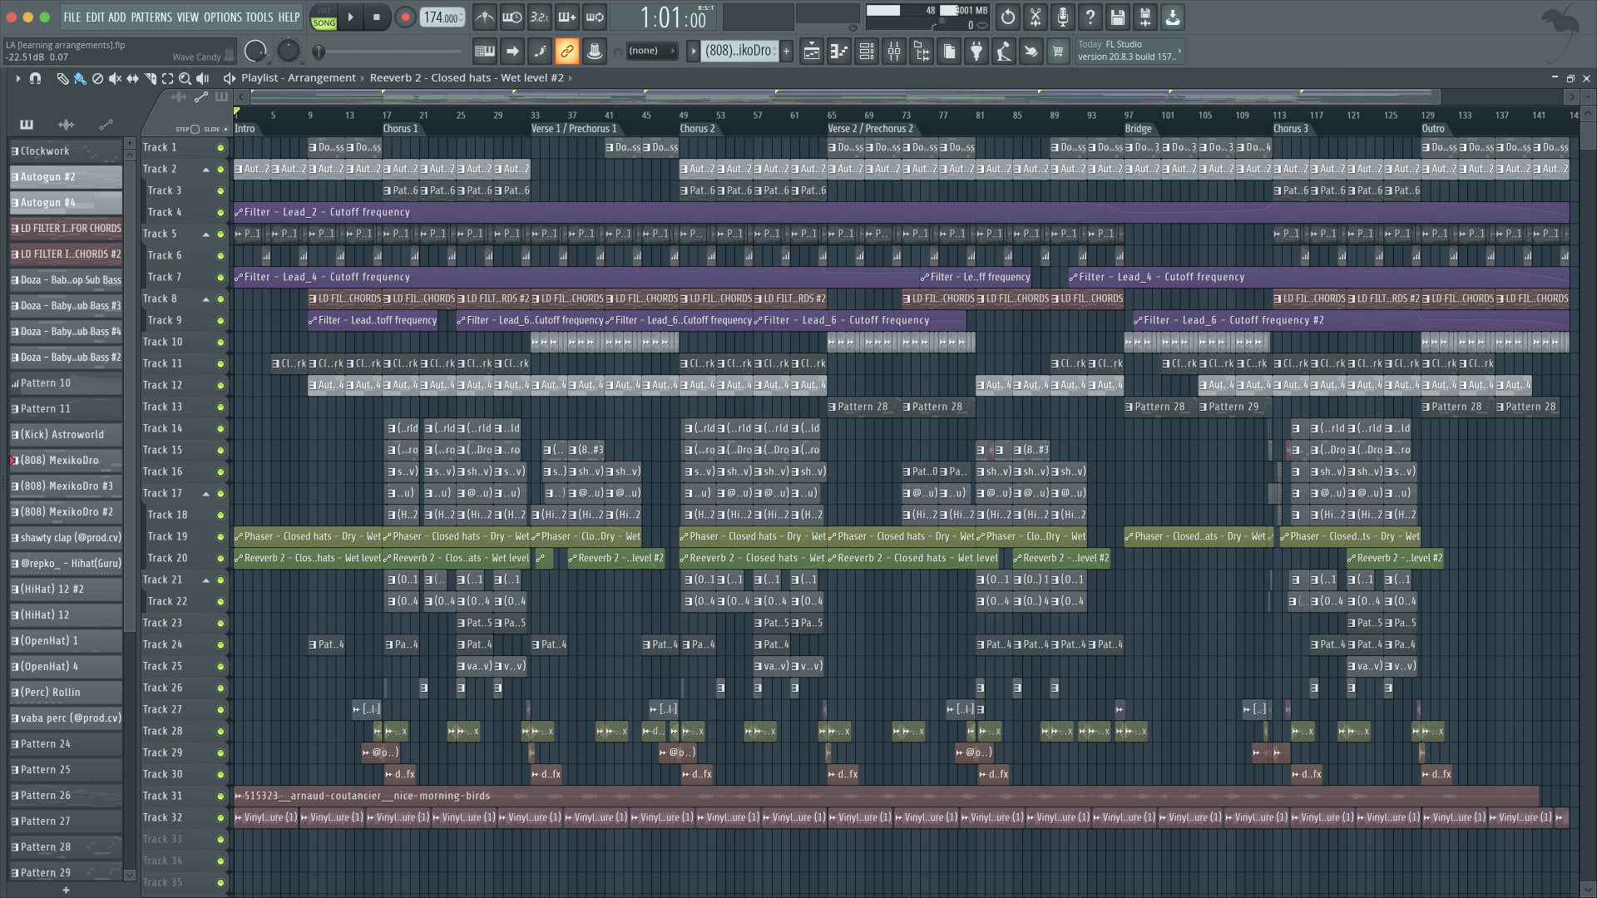Open the piano roll view icon
The width and height of the screenshot is (1597, 898).
click(839, 52)
